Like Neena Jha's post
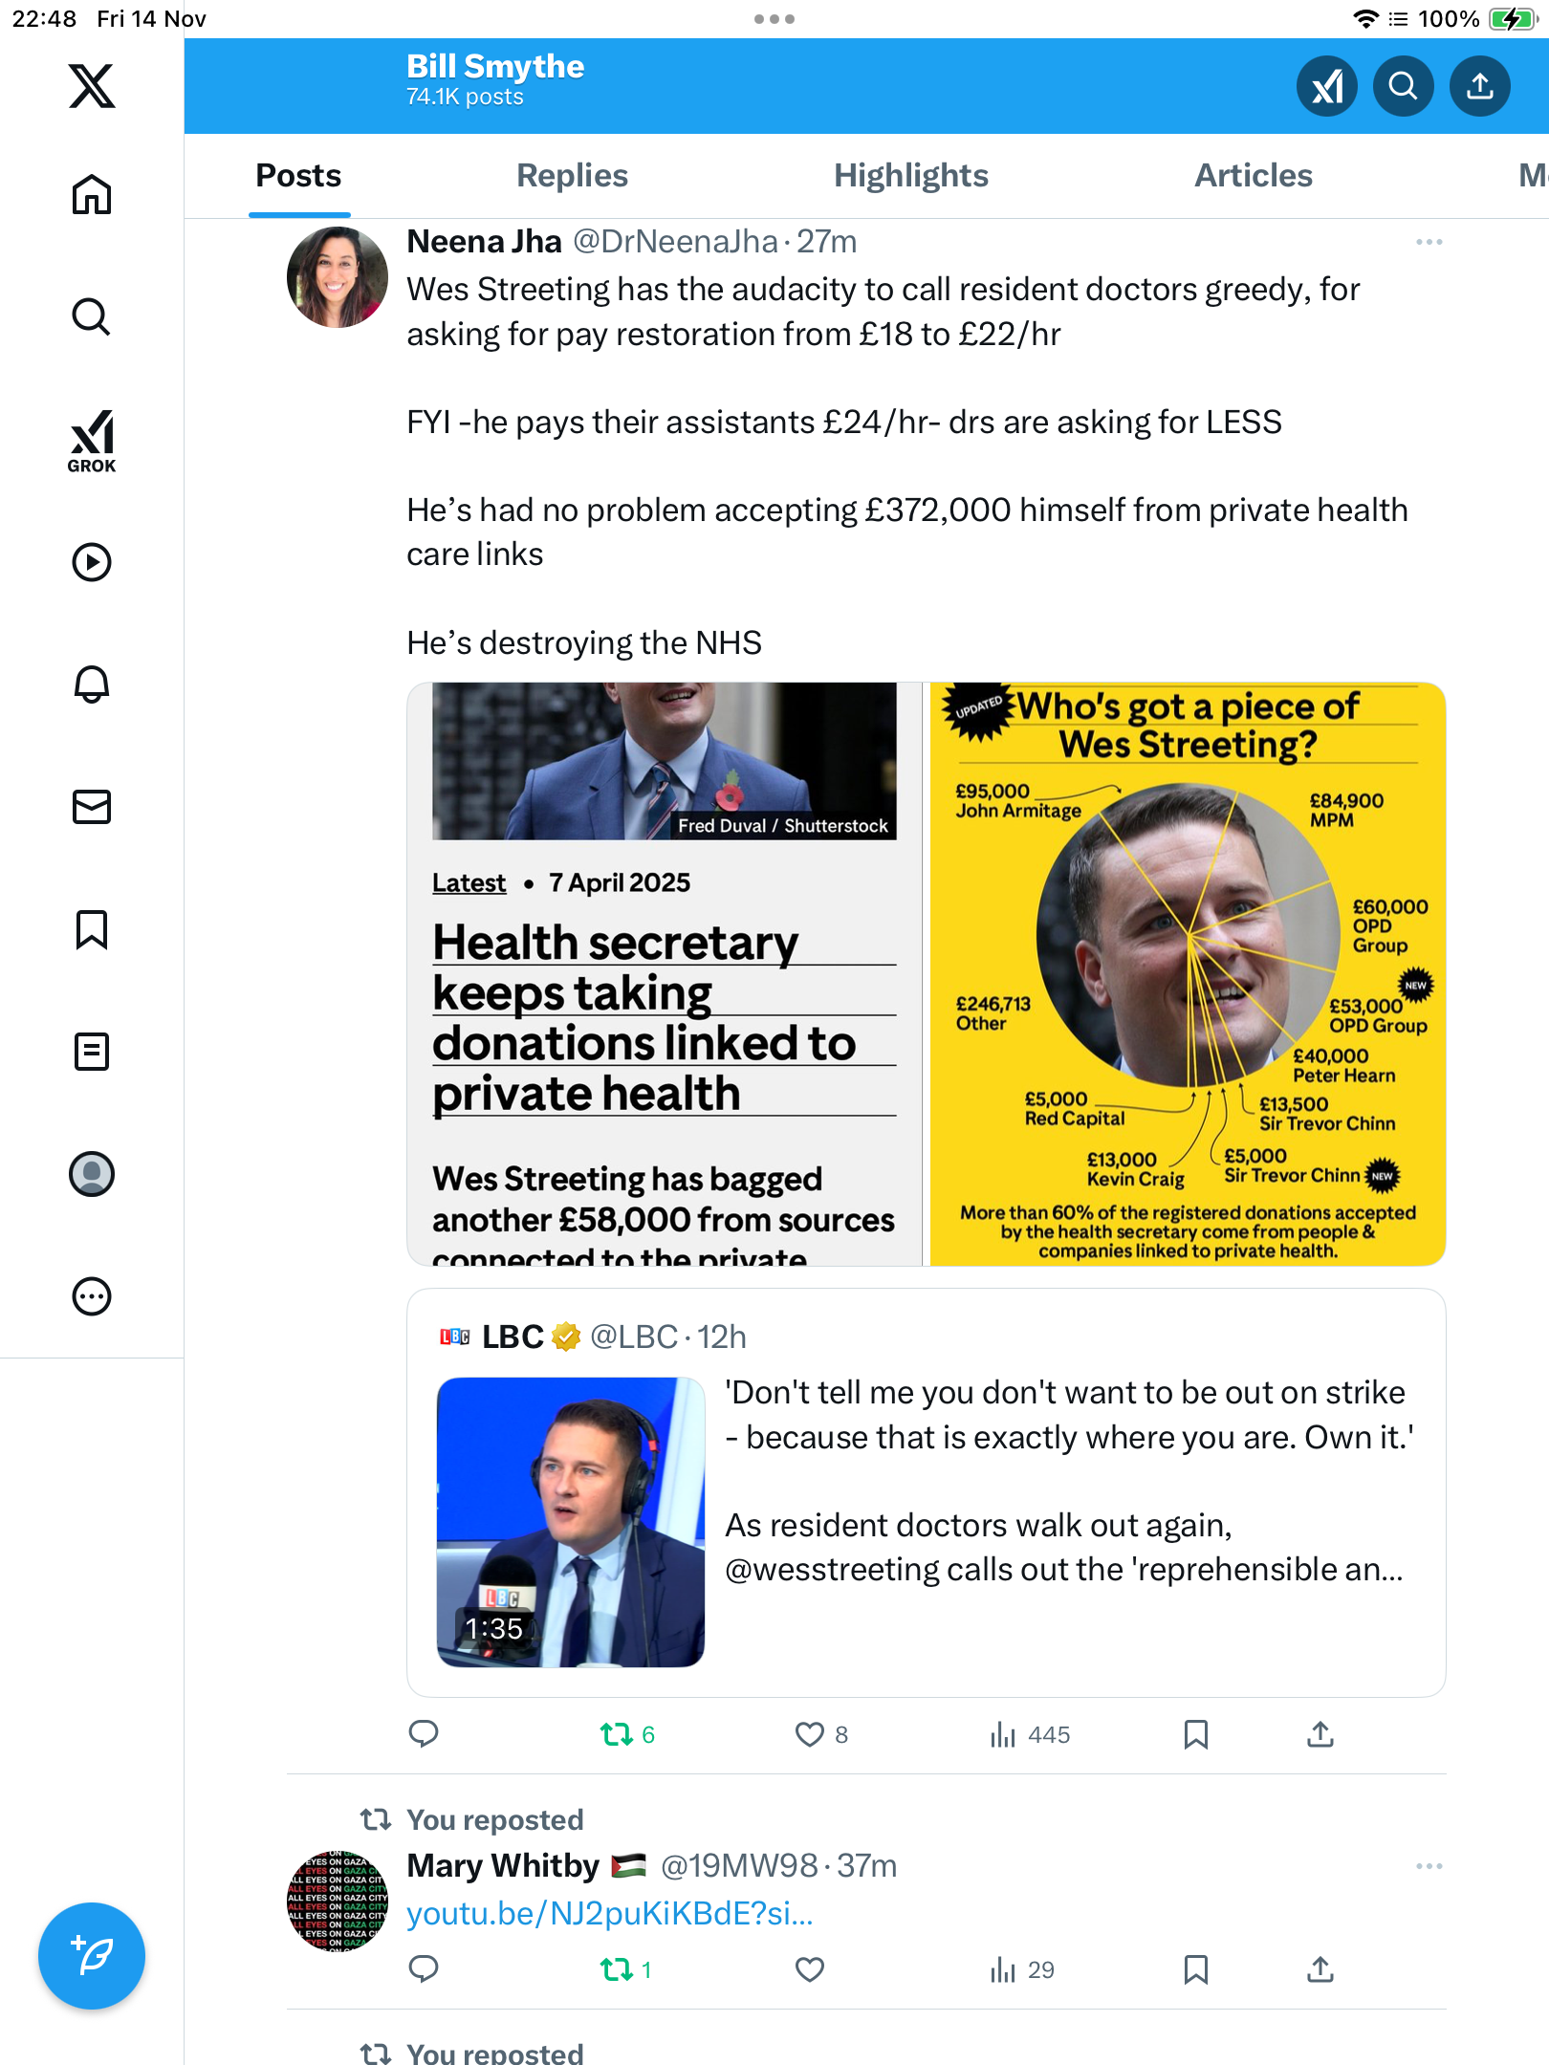1549x2065 pixels. point(810,1734)
